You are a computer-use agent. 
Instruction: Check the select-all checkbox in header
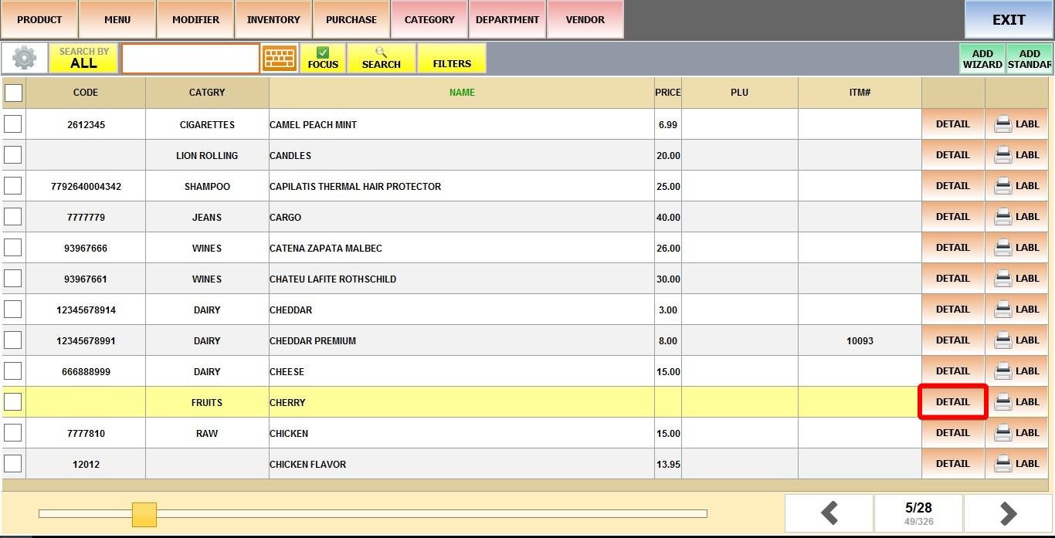(14, 93)
